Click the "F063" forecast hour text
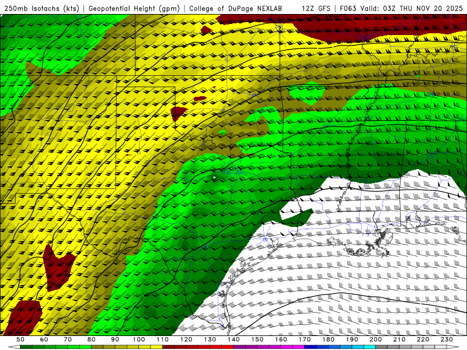The image size is (467, 350). pos(348,8)
